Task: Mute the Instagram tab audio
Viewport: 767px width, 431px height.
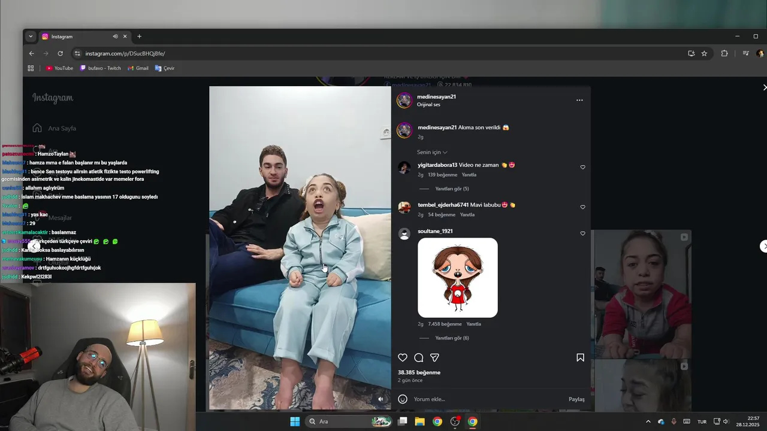Action: click(x=115, y=37)
